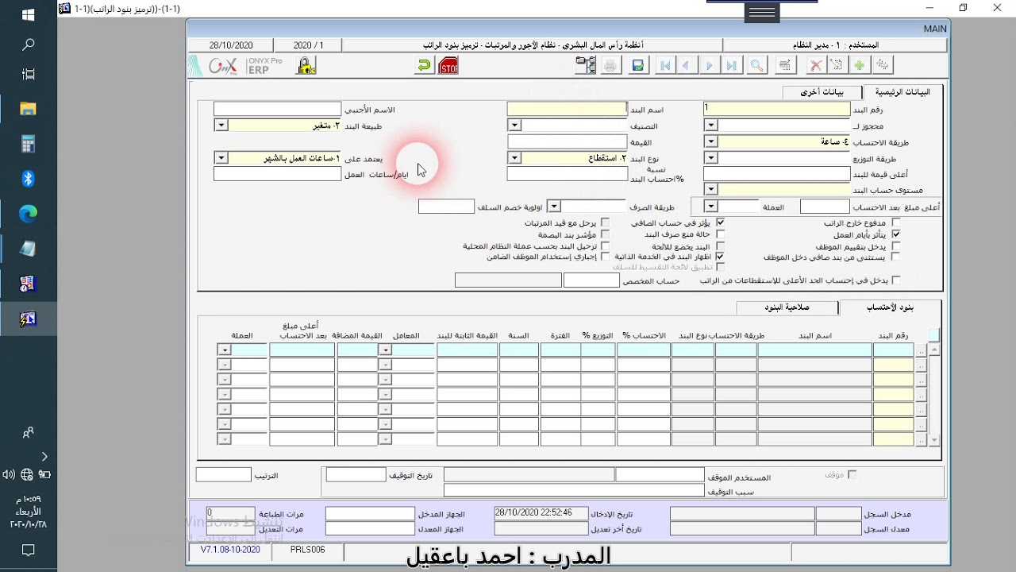This screenshot has width=1016, height=572.
Task: Click Bluetooth icon on taskbar
Action: point(28,179)
